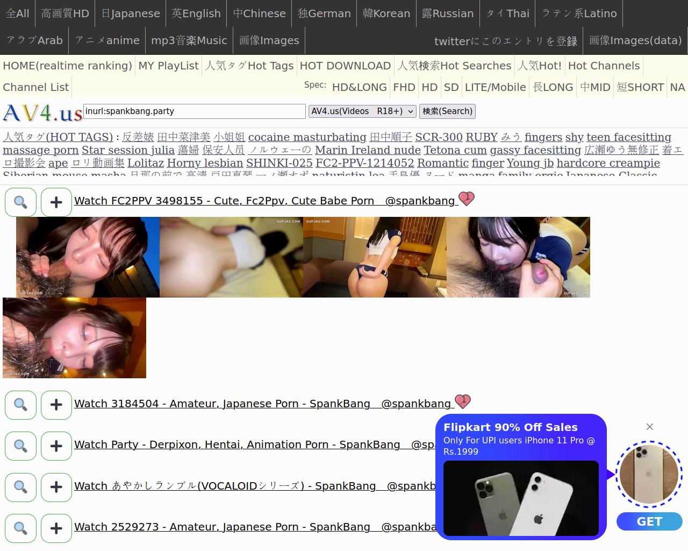
Task: Click the RUBY hot tag
Action: pos(482,137)
